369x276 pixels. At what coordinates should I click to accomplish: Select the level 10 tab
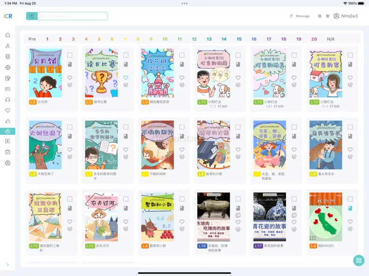tap(165, 39)
